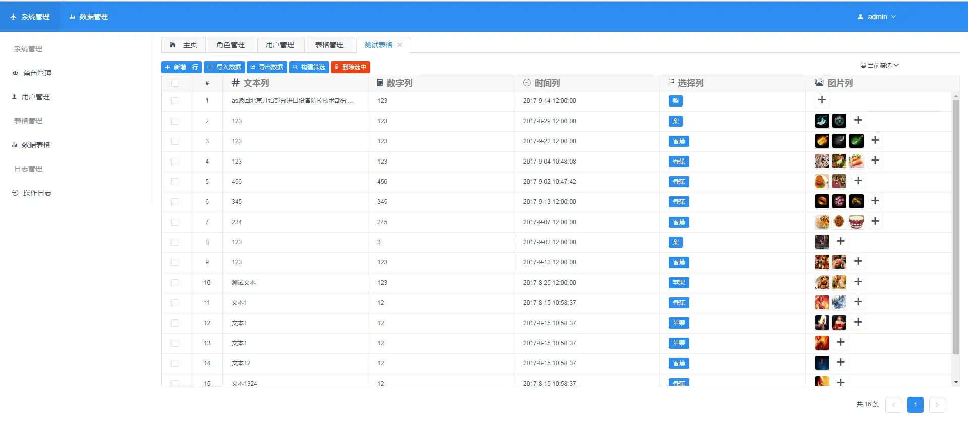Click the 导入数据 button

224,67
